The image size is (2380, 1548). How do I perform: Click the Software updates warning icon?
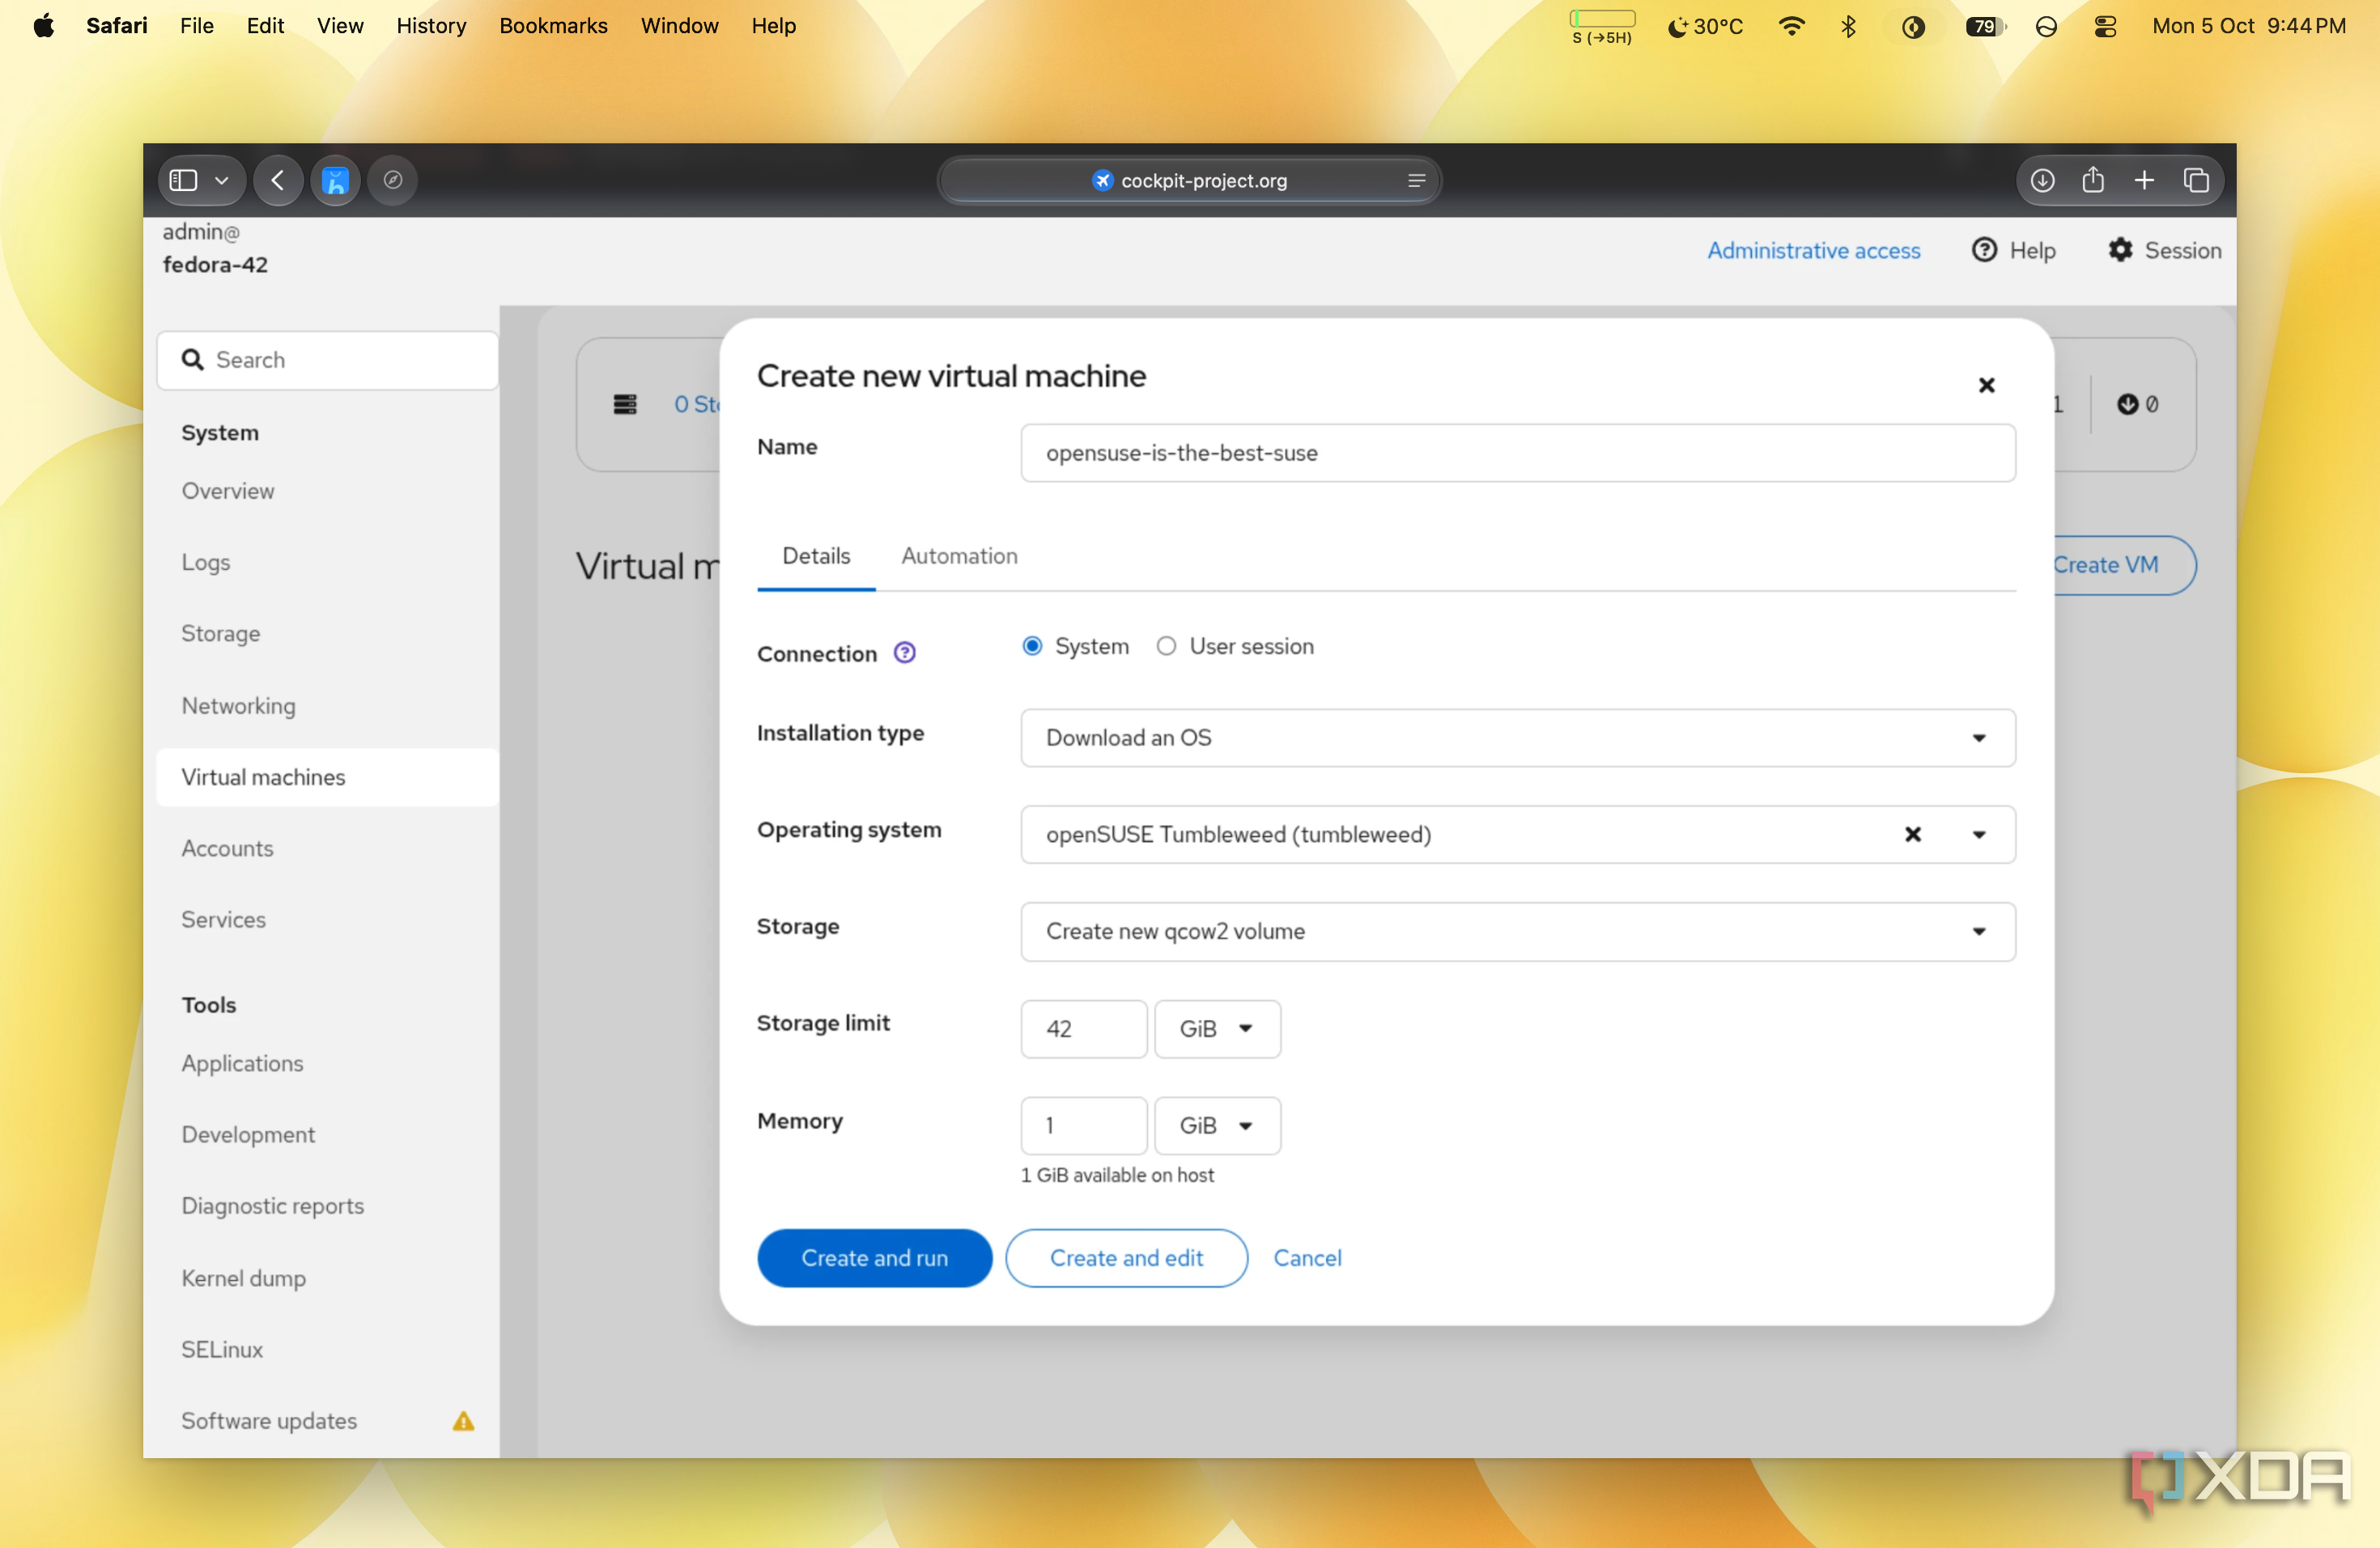(x=463, y=1421)
